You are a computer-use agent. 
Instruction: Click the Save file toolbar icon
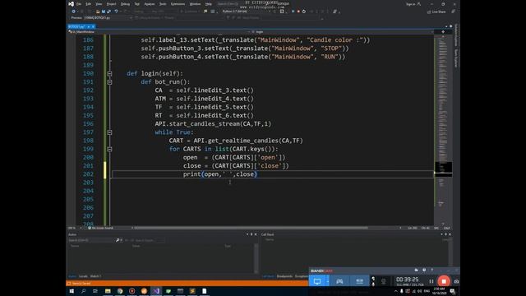coord(104,12)
